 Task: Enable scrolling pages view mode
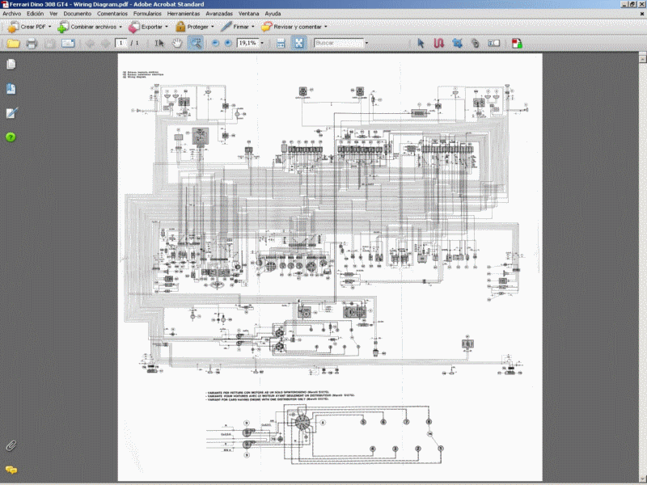click(x=281, y=44)
